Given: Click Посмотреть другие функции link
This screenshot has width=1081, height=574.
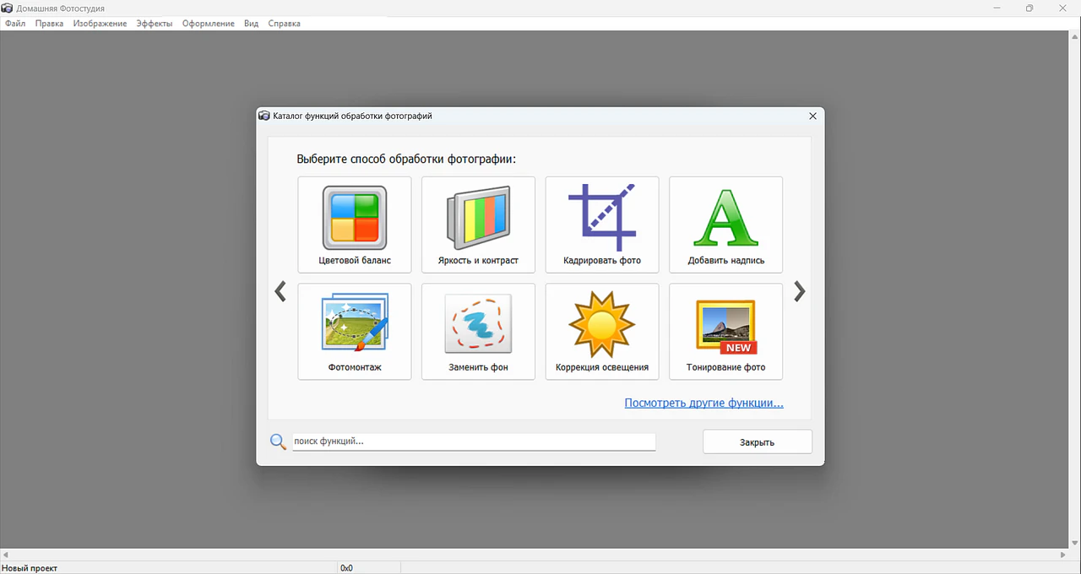Looking at the screenshot, I should tap(703, 403).
